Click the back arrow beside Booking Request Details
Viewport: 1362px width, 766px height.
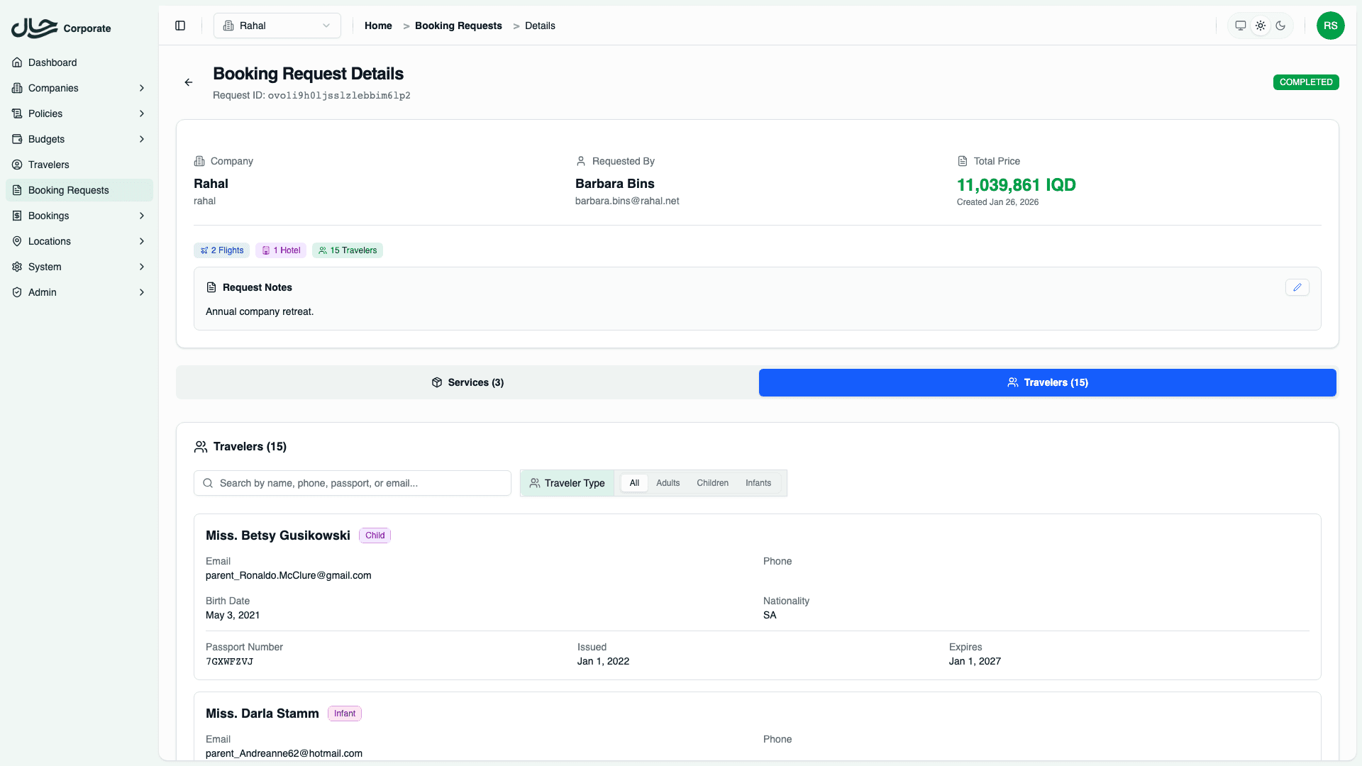coord(189,82)
